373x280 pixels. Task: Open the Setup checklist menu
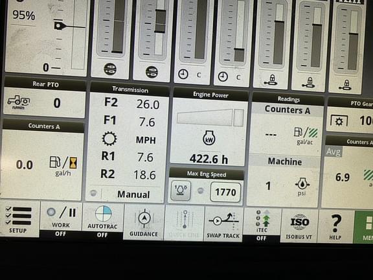click(x=19, y=219)
